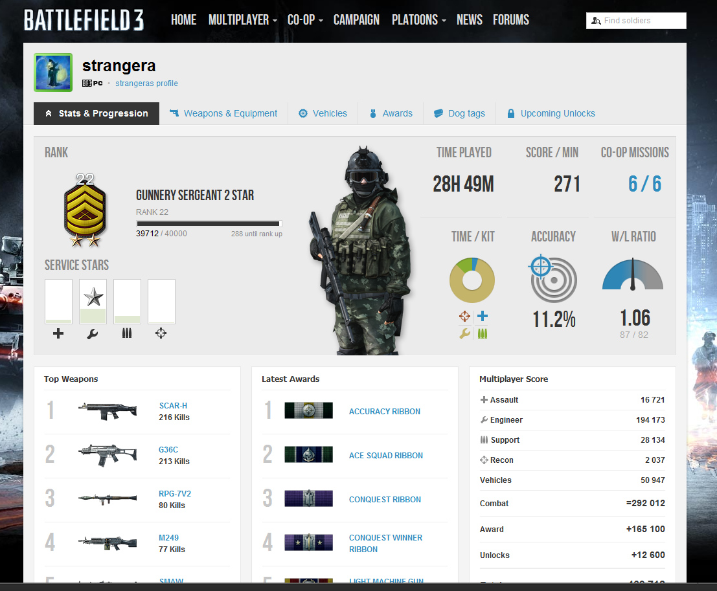The height and width of the screenshot is (591, 717).
Task: Click the Time / Kit donut chart
Action: (472, 280)
